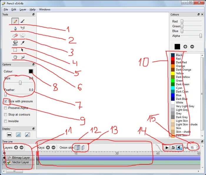Select White in the colour list
This screenshot has width=206, height=175.
[185, 102]
